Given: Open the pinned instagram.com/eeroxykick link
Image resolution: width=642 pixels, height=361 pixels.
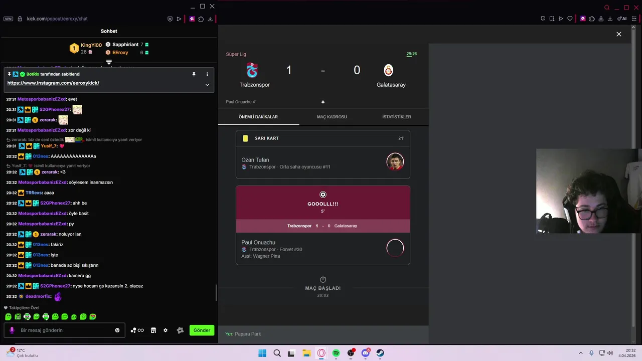Looking at the screenshot, I should pyautogui.click(x=53, y=83).
